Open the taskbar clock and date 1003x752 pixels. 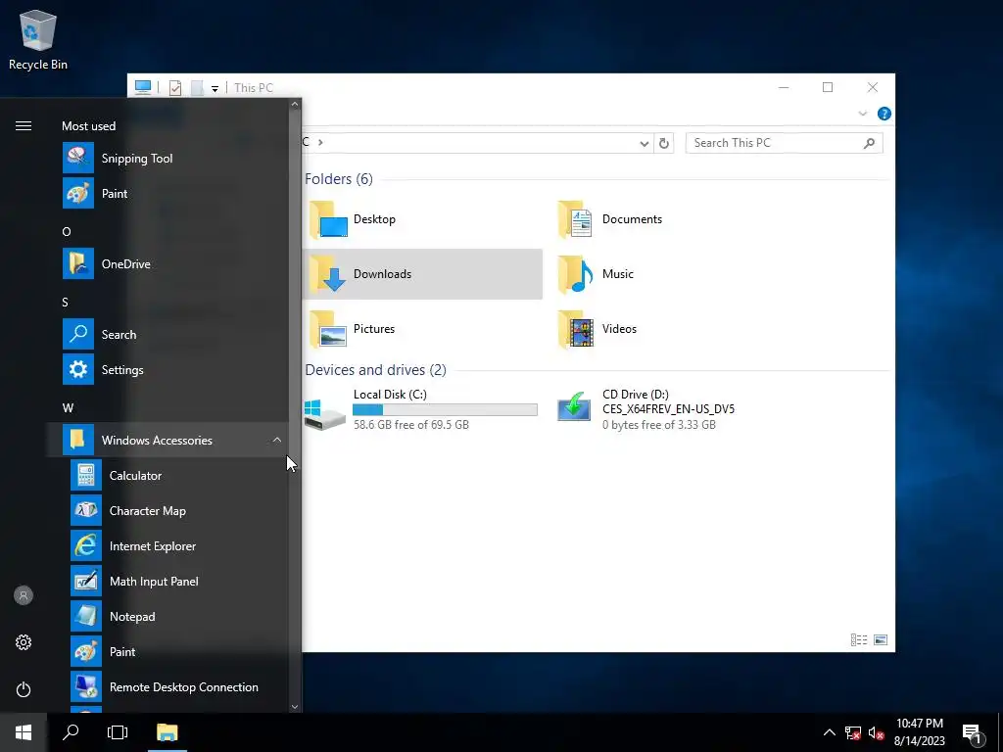tap(919, 732)
